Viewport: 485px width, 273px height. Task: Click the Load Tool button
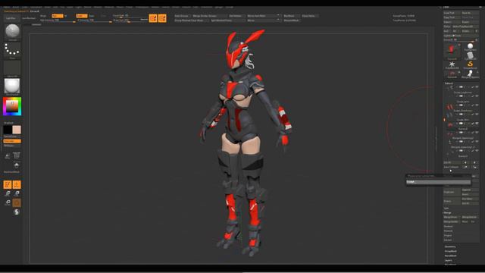(452, 13)
